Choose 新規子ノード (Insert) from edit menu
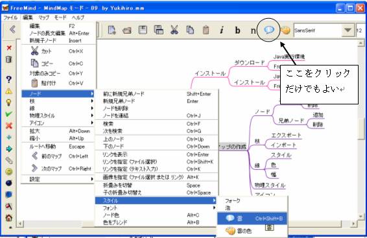 (58, 40)
